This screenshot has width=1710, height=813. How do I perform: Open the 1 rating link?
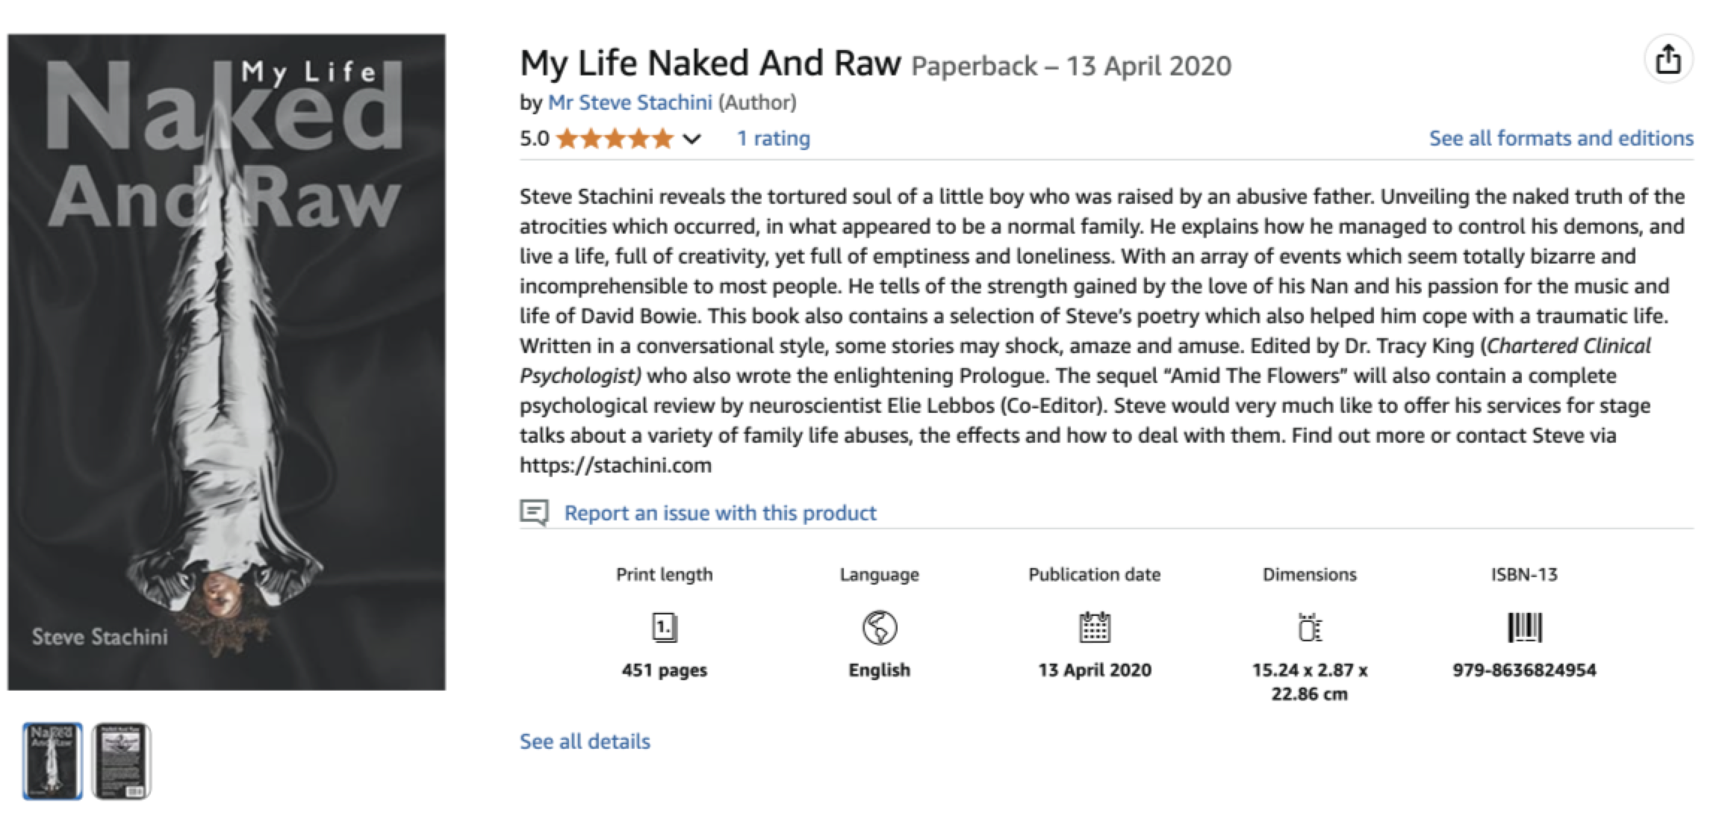[773, 139]
